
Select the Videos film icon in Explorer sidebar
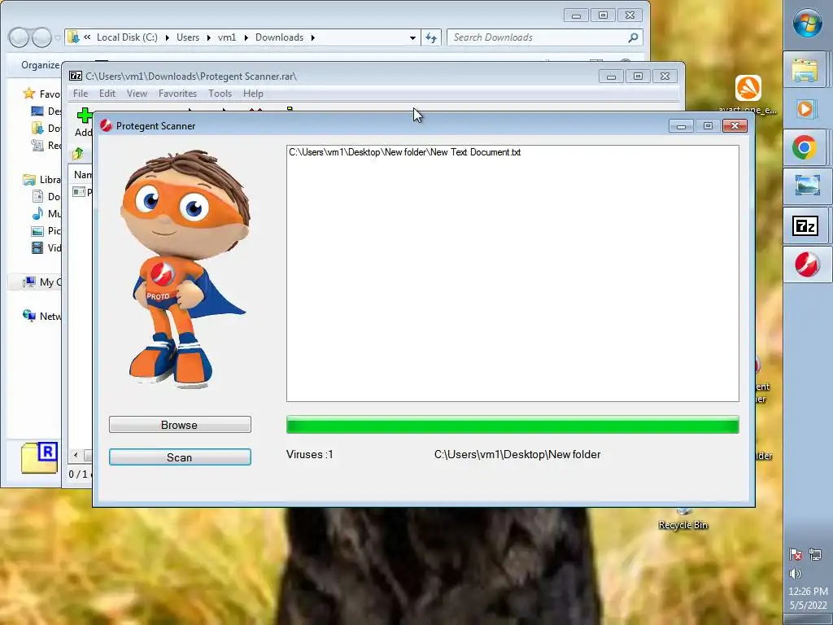37,247
